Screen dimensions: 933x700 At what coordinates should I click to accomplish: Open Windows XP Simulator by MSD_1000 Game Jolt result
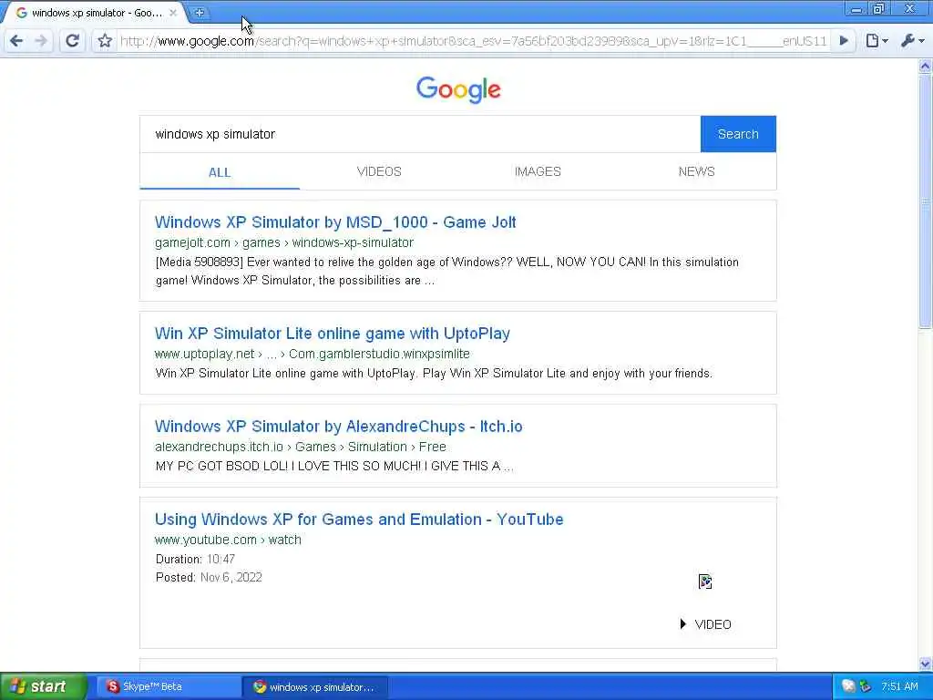pos(335,222)
